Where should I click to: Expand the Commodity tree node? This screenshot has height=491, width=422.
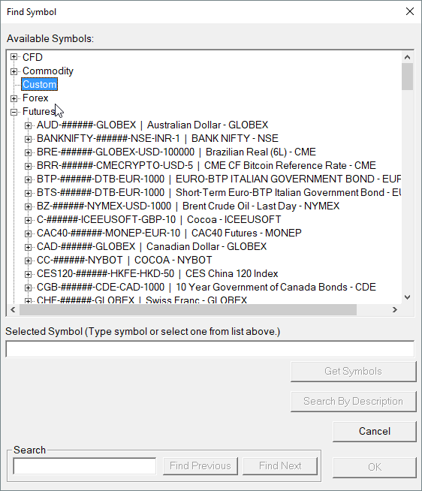(x=14, y=71)
